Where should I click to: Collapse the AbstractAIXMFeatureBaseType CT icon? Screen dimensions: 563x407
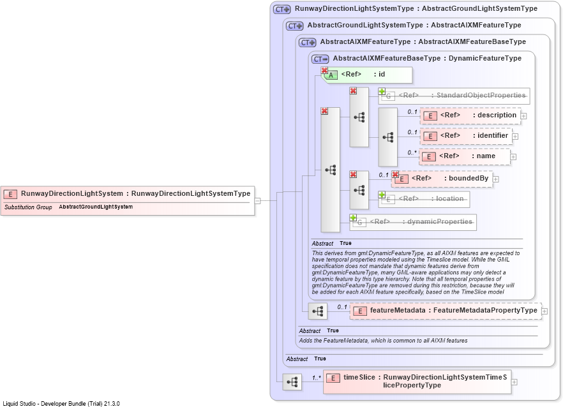point(320,59)
